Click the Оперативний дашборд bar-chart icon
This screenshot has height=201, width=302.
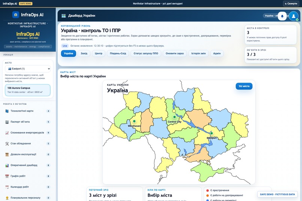pyautogui.click(x=7, y=165)
